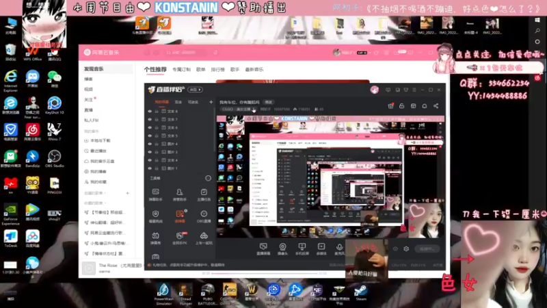
Task: Open stream settings gear beside the start button
Action: click(406, 249)
